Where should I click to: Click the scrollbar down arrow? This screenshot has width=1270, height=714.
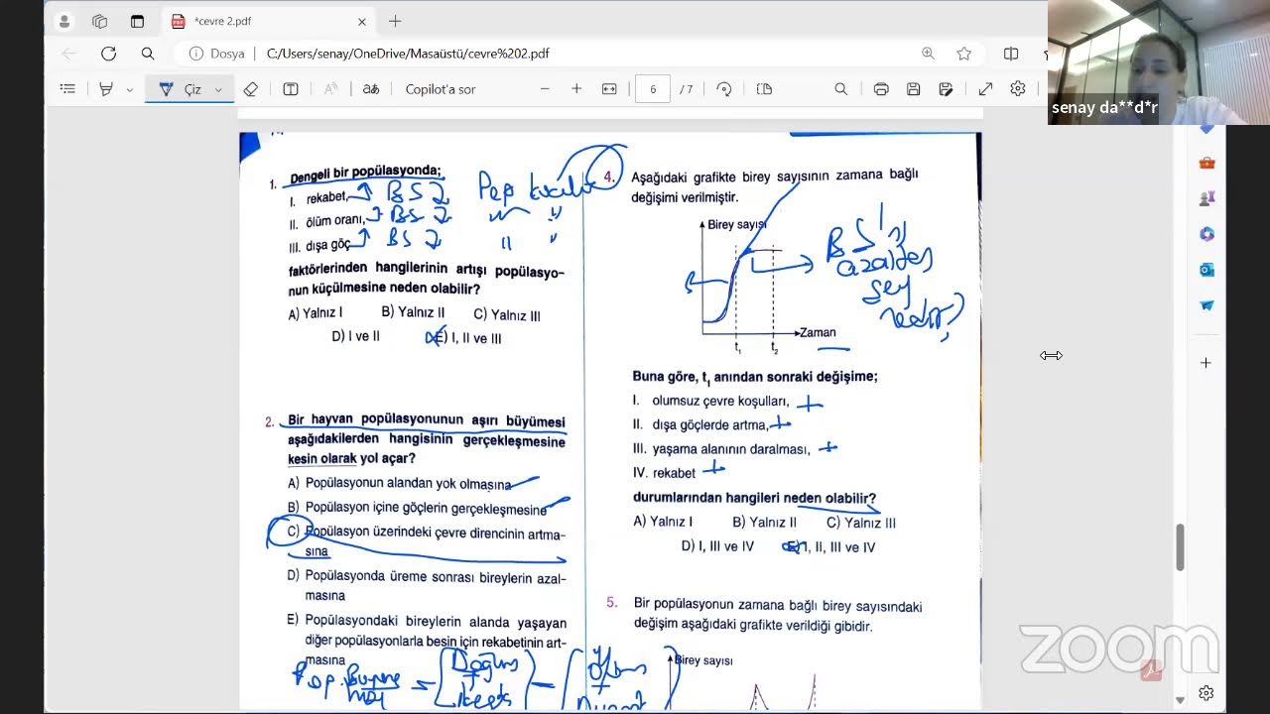tap(1180, 701)
